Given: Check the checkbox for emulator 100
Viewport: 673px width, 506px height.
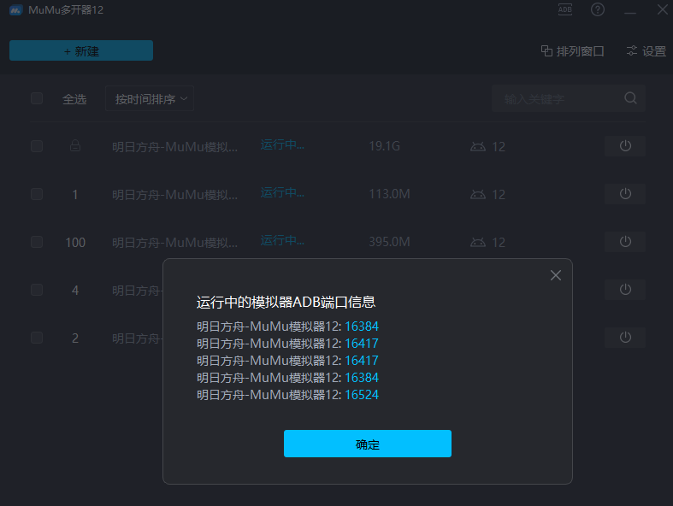Looking at the screenshot, I should (37, 242).
